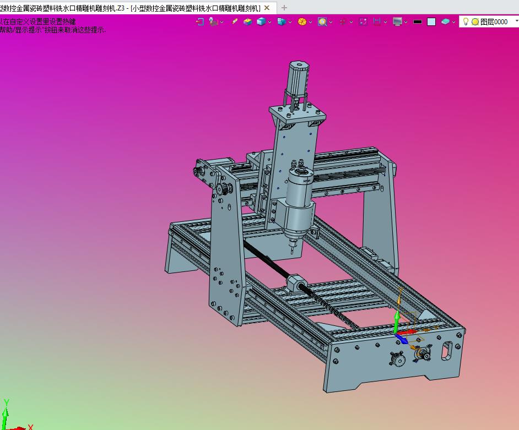Click the red cross-target icon
Viewport: 519px width, 430px height.
tap(343, 22)
